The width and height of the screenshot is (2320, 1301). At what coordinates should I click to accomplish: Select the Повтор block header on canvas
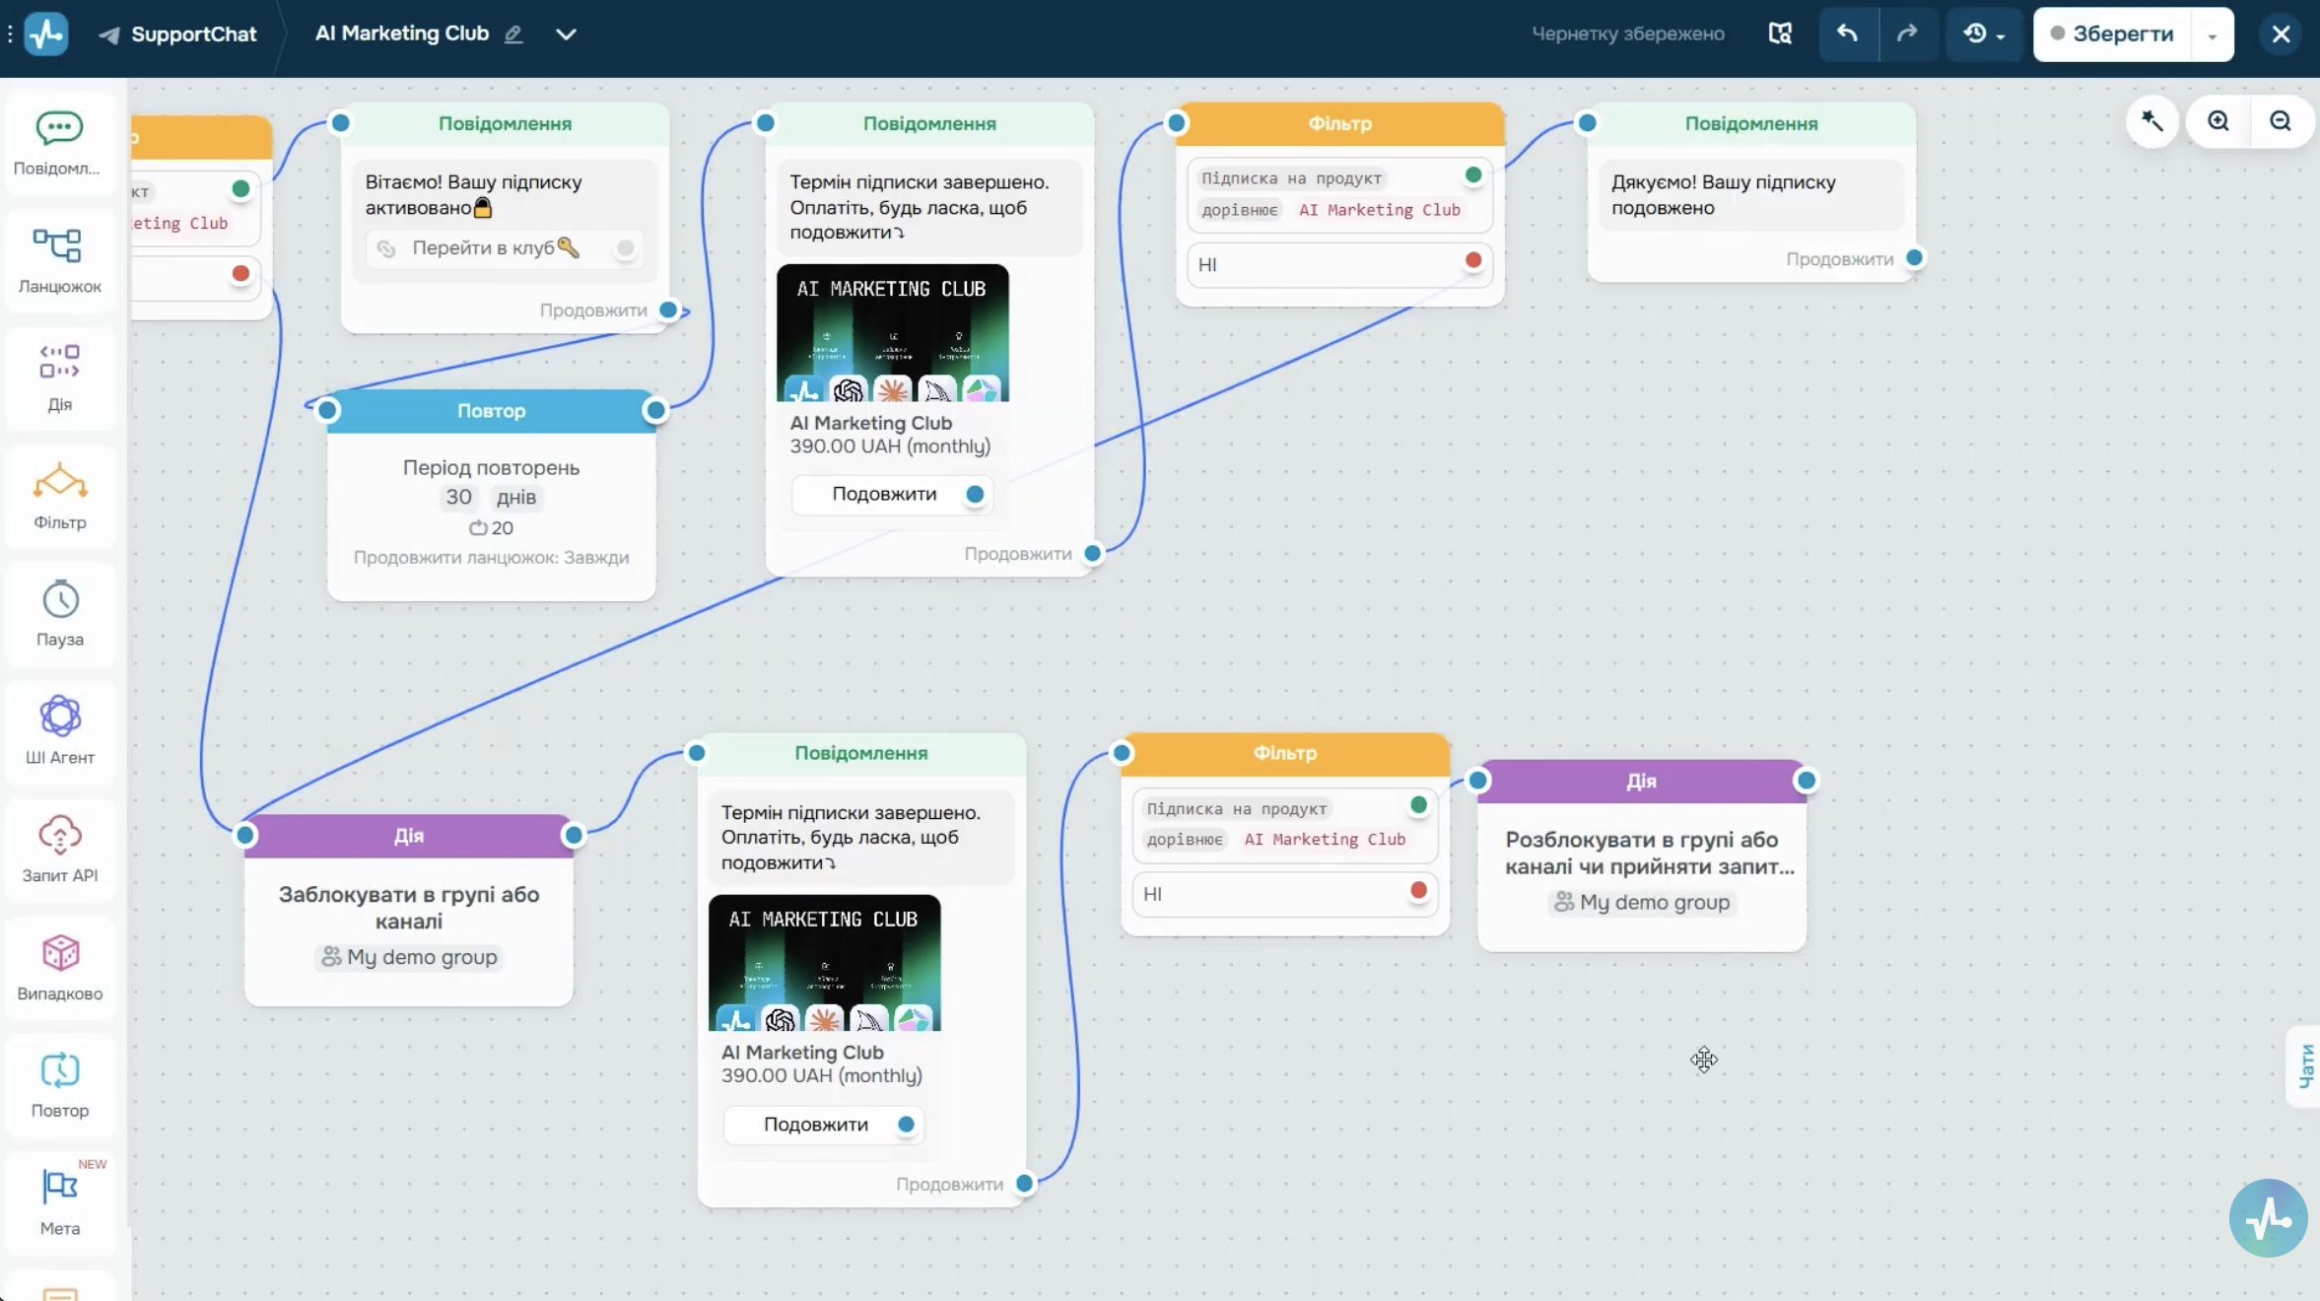(491, 411)
